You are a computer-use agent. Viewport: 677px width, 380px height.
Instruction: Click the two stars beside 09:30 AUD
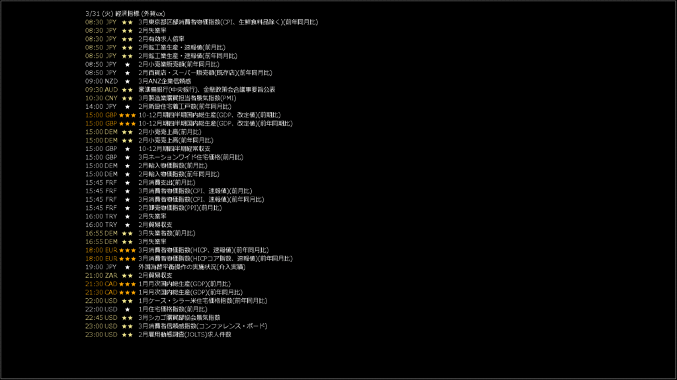click(128, 90)
